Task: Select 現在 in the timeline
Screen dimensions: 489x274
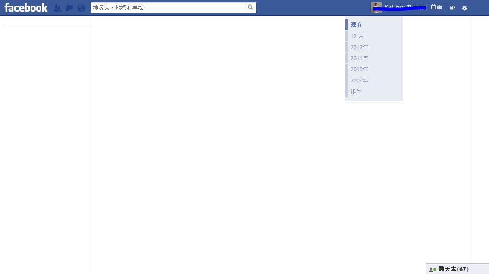Action: (x=357, y=25)
